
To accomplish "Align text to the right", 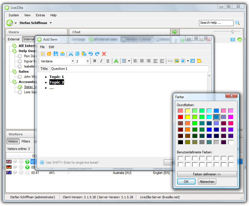I will pos(148,61).
